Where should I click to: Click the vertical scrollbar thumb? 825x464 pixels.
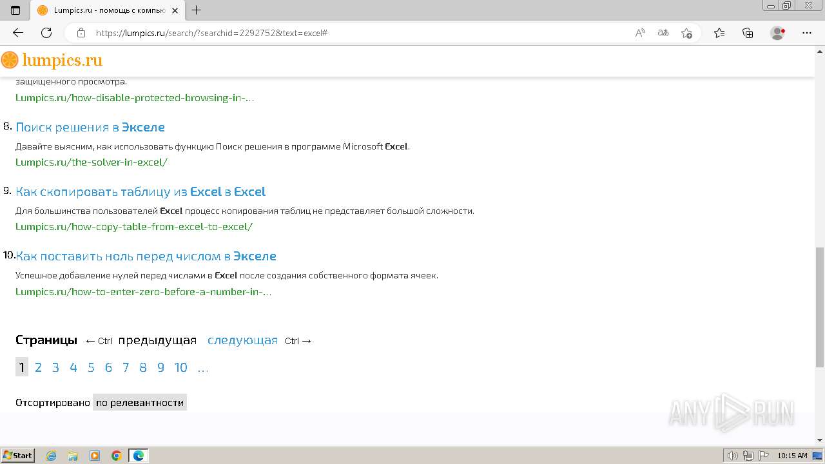820,307
